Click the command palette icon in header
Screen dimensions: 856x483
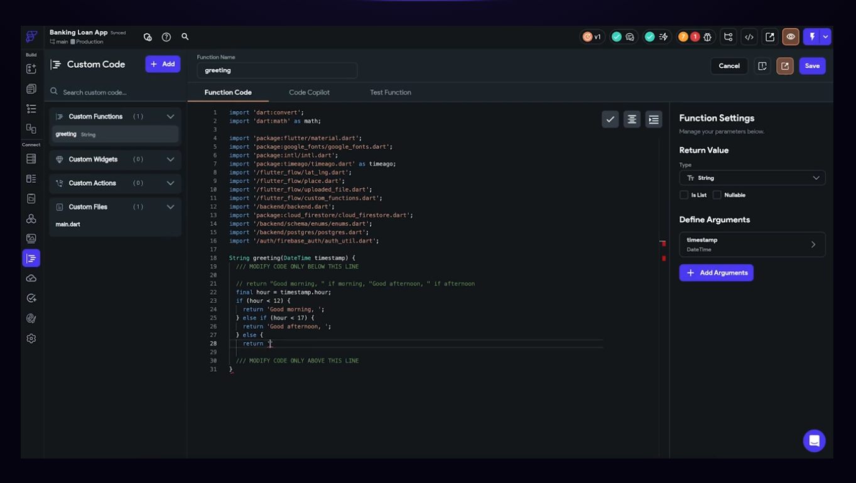[x=148, y=37]
